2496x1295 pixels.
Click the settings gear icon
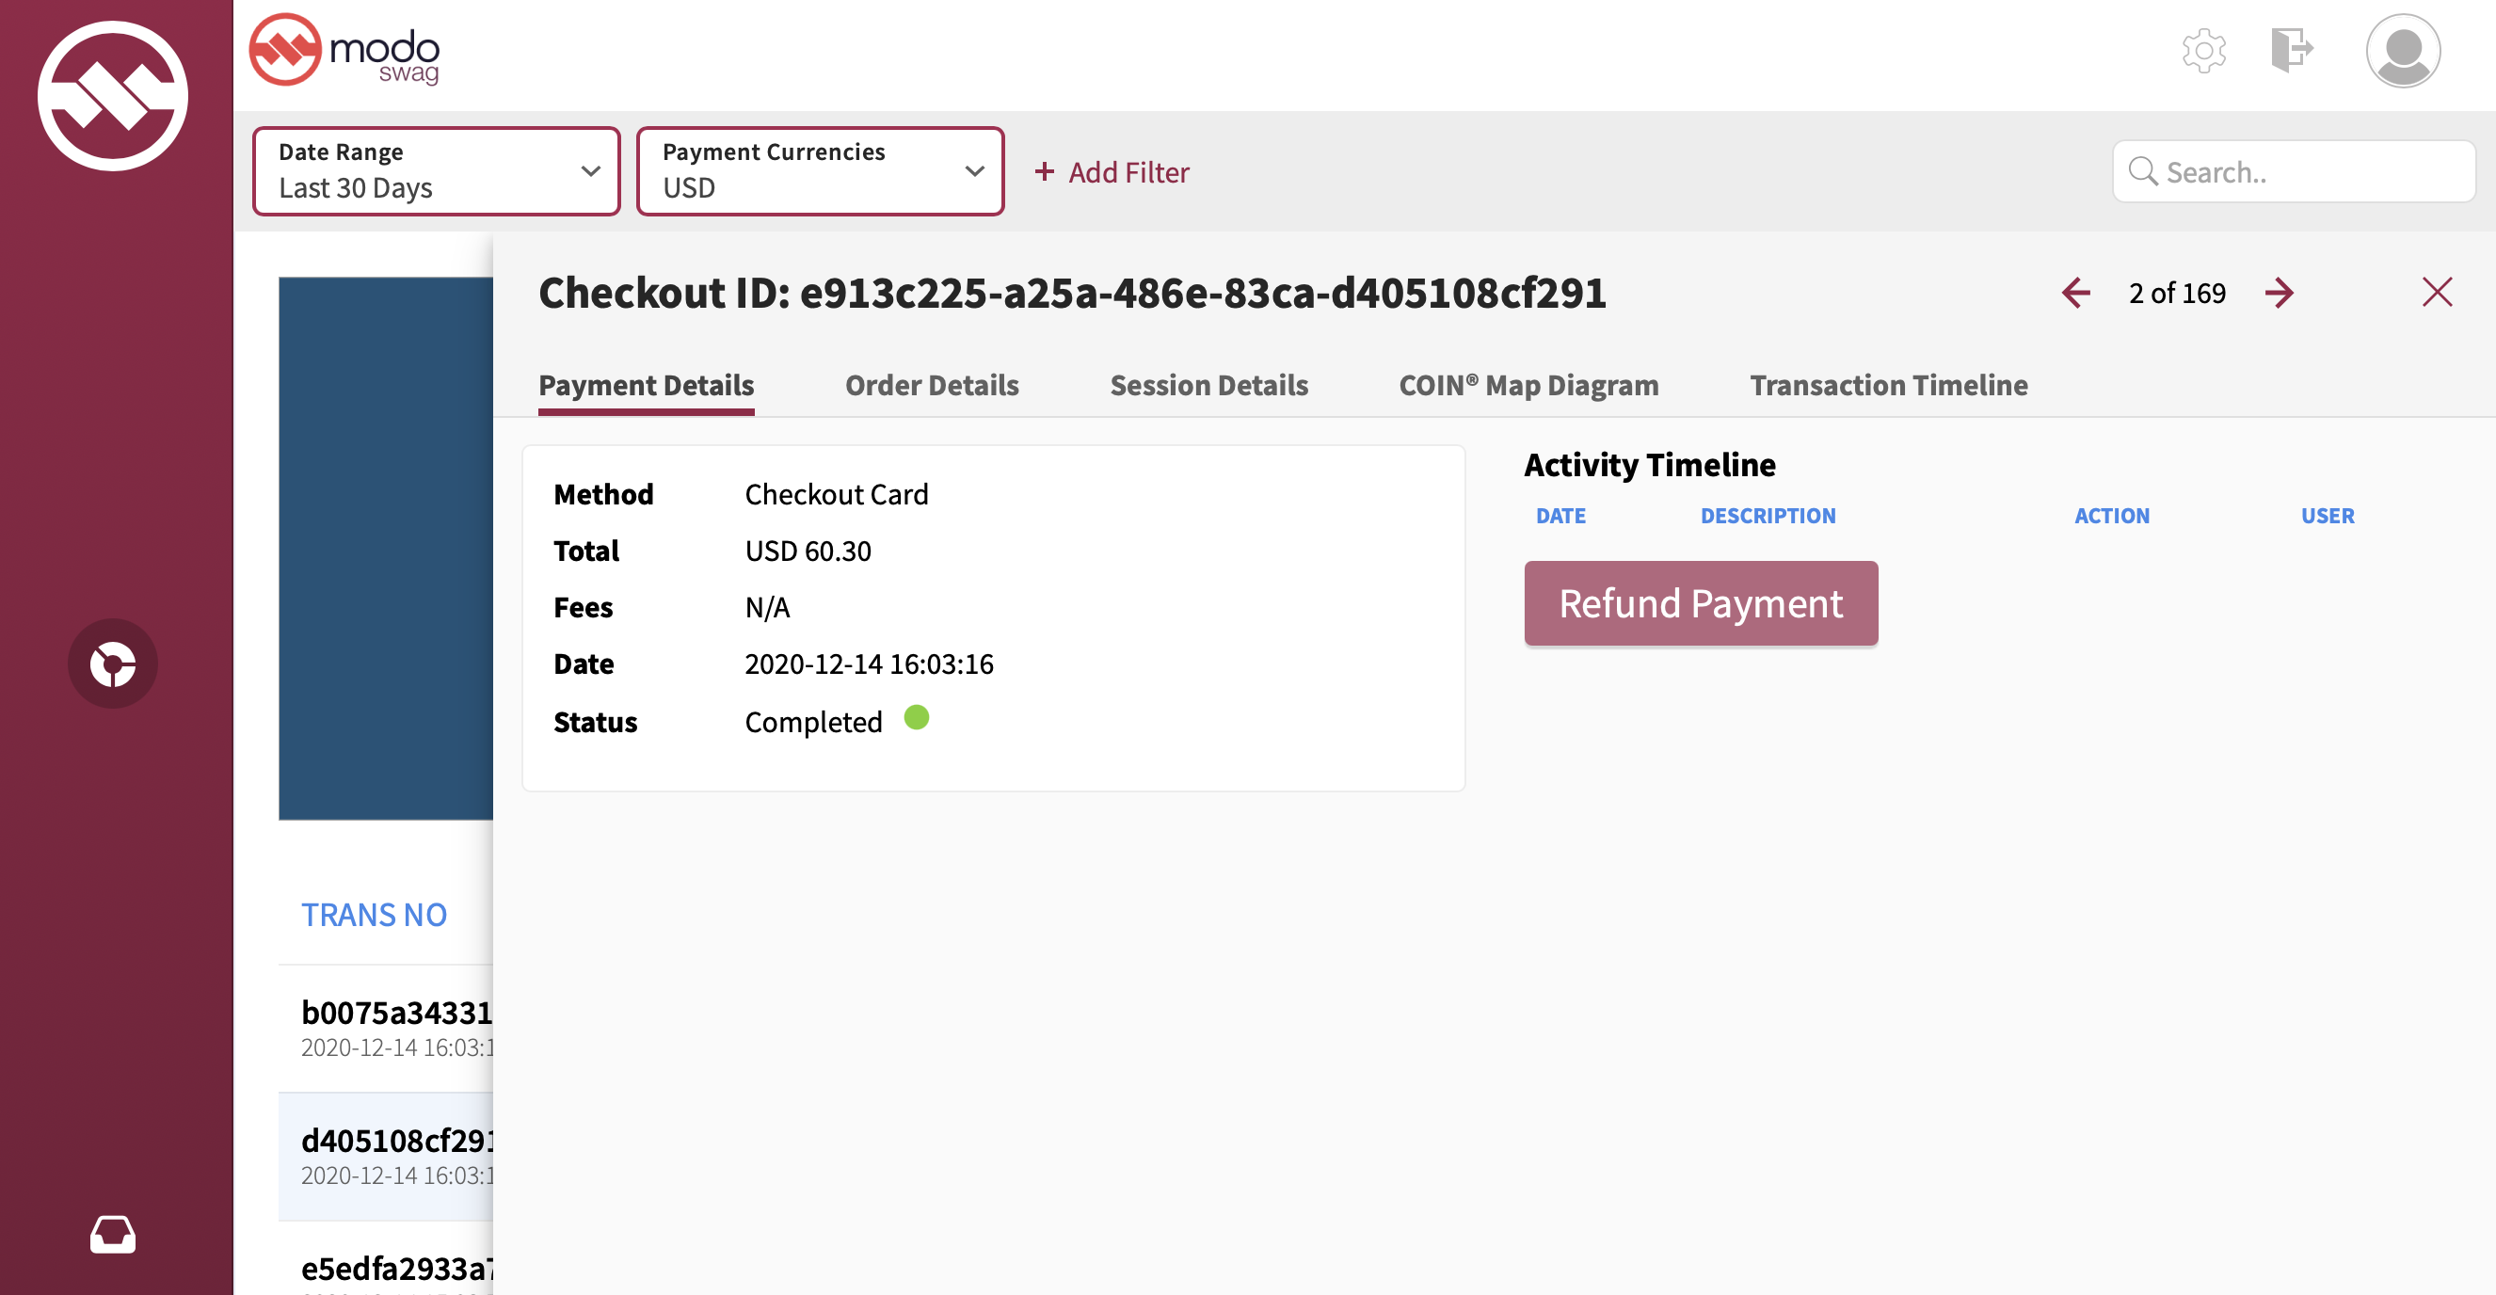tap(2203, 51)
